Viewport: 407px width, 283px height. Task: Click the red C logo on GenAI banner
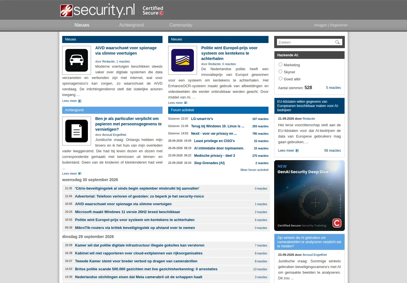337,223
